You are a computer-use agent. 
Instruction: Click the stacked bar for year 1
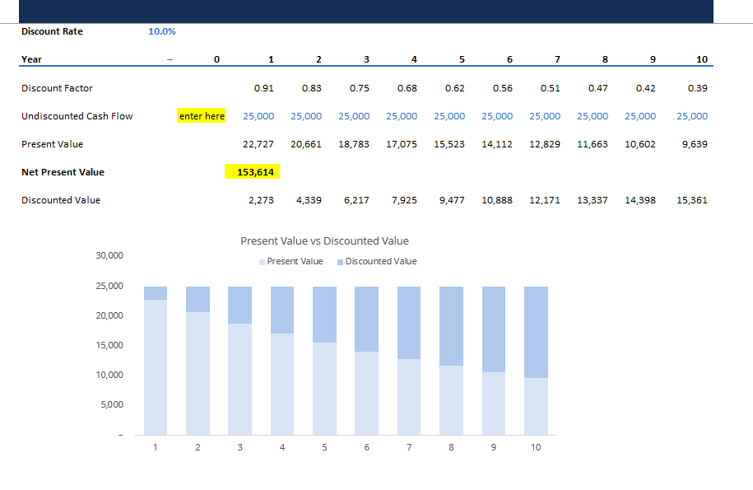click(155, 362)
